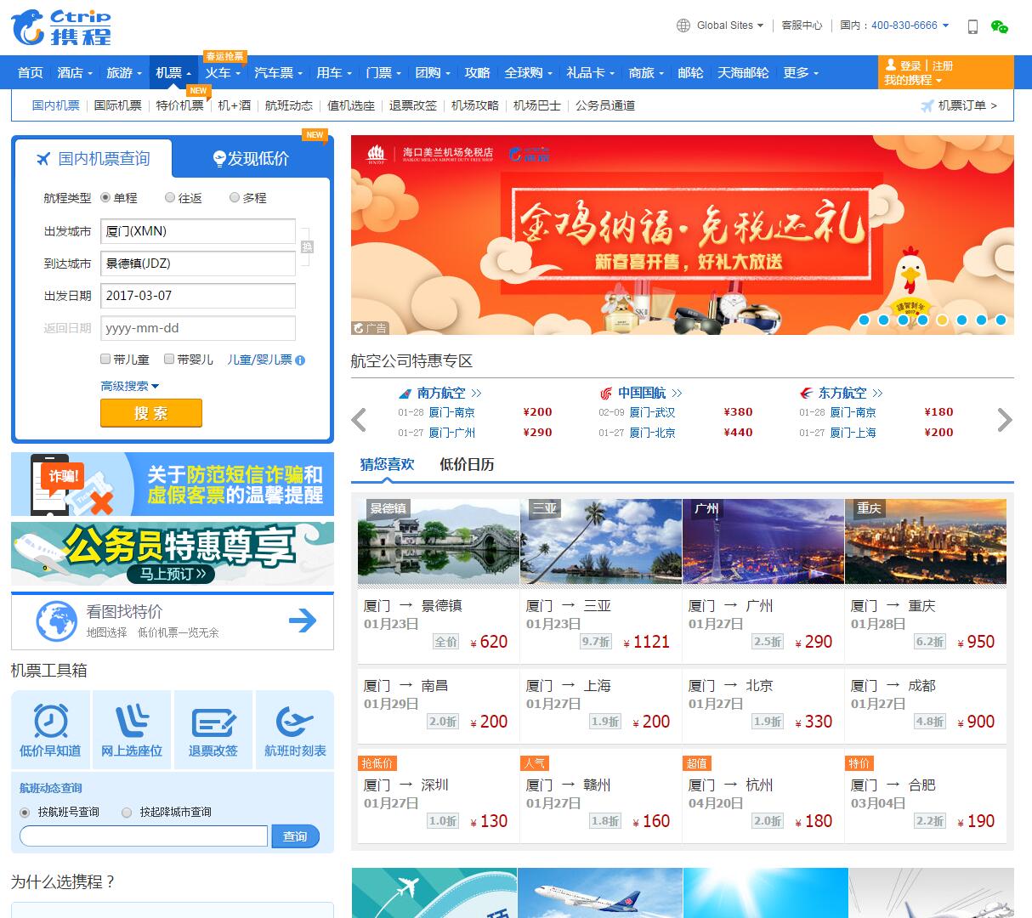Image resolution: width=1032 pixels, height=918 pixels.
Task: Open the 航班时刻表 timetable tool
Action: tap(295, 730)
